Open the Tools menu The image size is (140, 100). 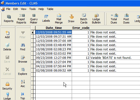32,9
